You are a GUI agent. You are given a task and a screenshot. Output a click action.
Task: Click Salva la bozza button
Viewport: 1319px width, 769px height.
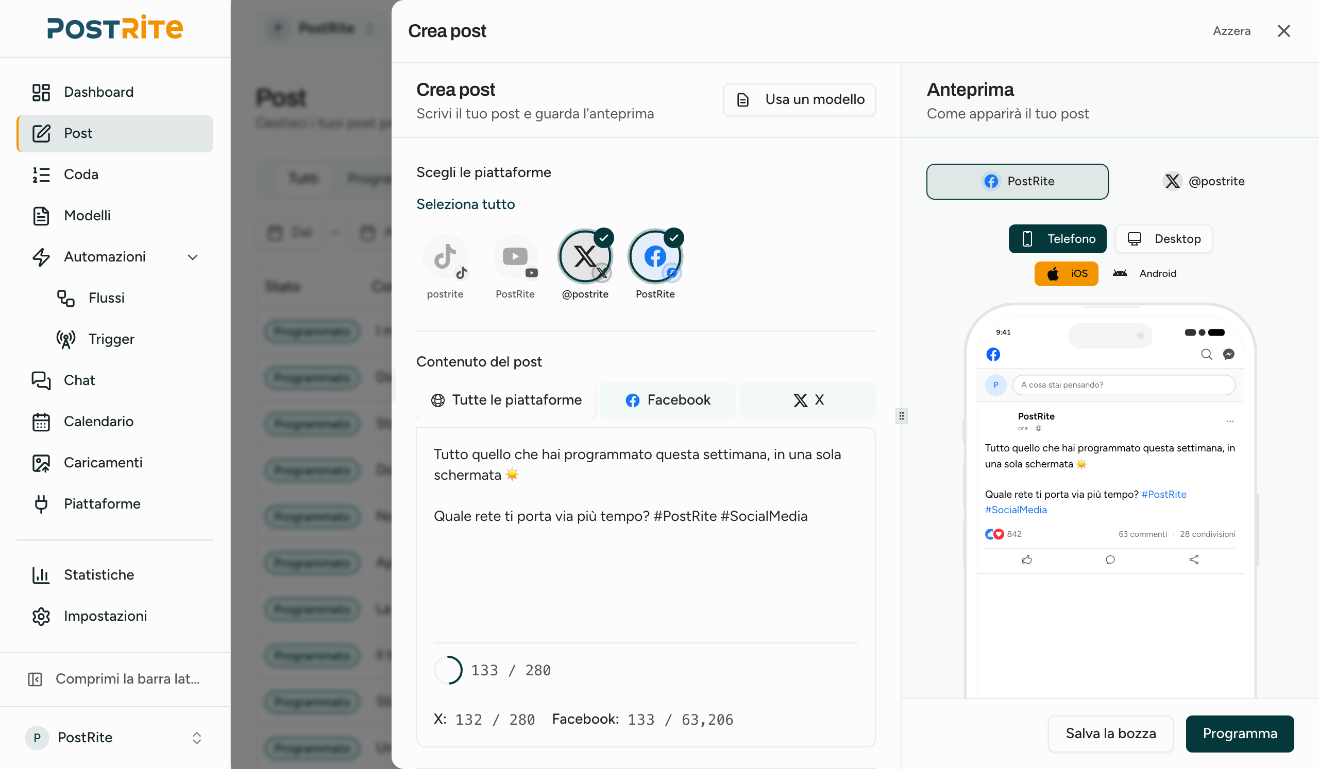pos(1111,734)
